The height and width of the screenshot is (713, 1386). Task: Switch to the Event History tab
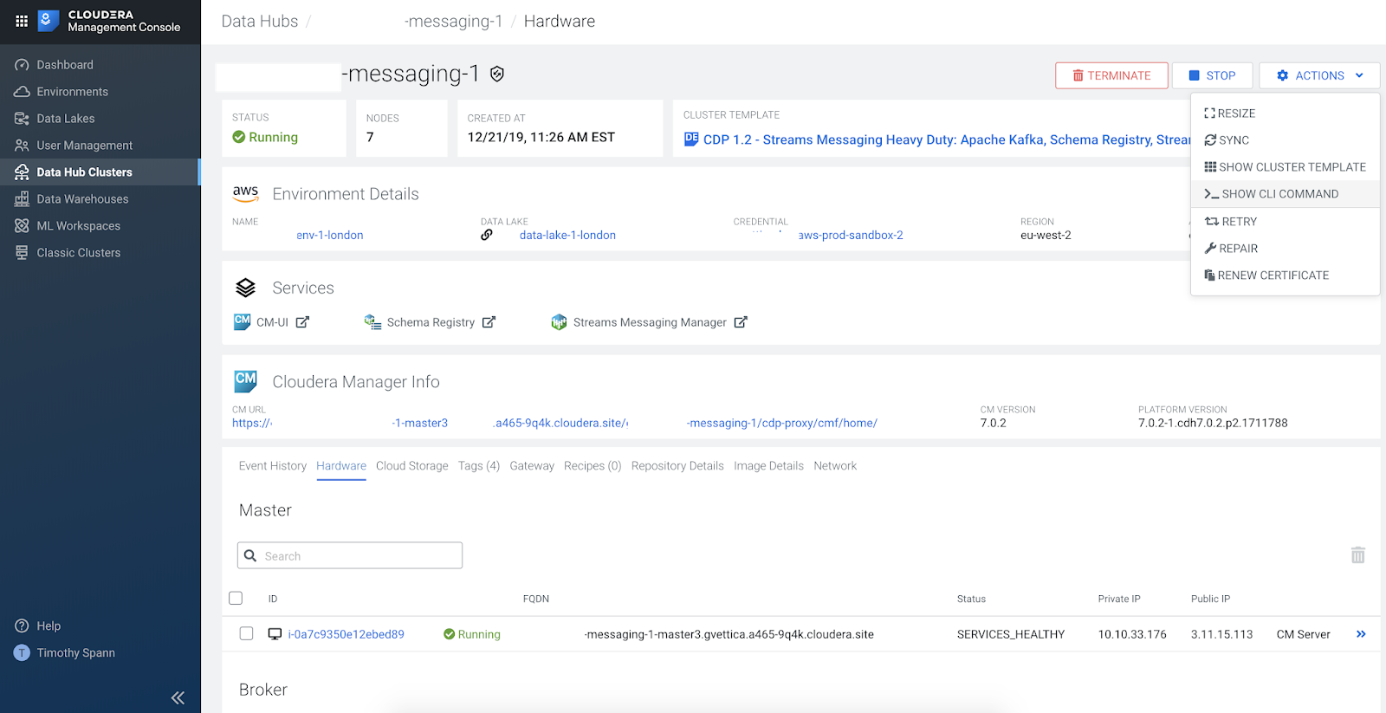click(273, 466)
